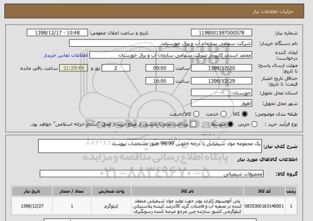Click the نام کالا column header

point(187,191)
